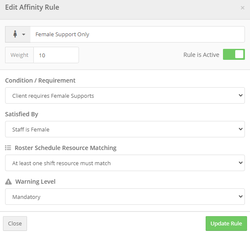Open the Satisfied By dropdown

pos(125,129)
